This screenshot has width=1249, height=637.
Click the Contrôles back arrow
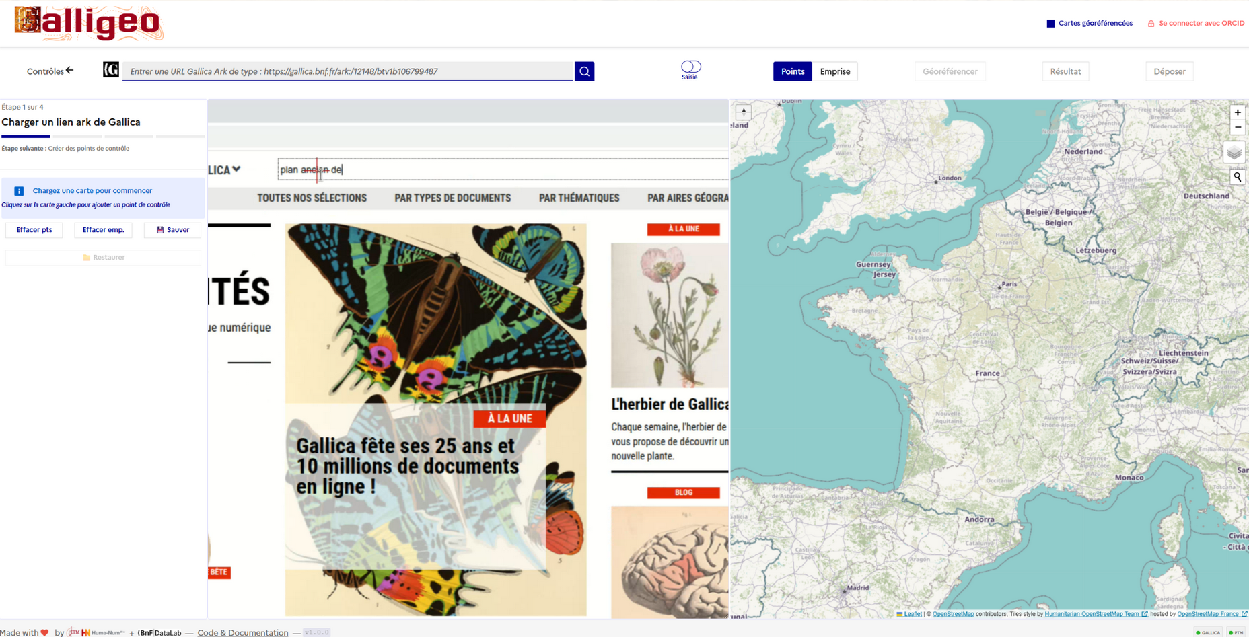[69, 71]
